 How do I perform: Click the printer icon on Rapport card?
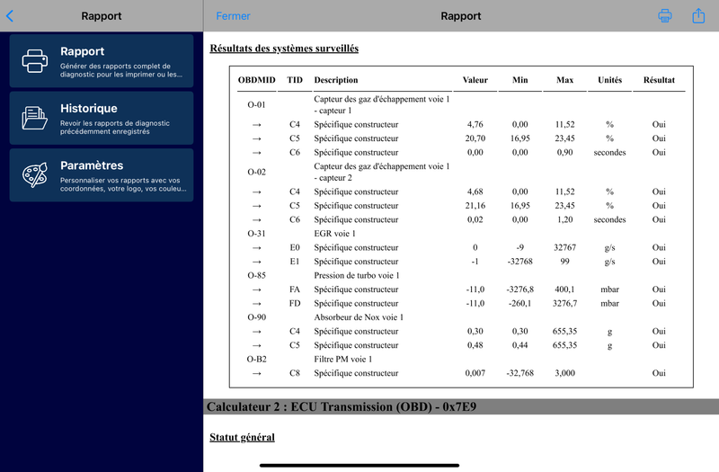35,61
